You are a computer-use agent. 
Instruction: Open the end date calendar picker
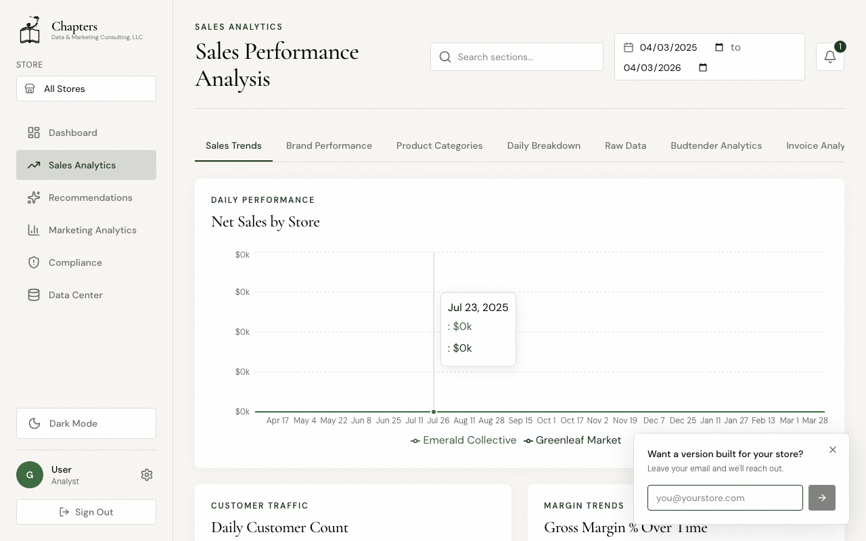tap(702, 68)
